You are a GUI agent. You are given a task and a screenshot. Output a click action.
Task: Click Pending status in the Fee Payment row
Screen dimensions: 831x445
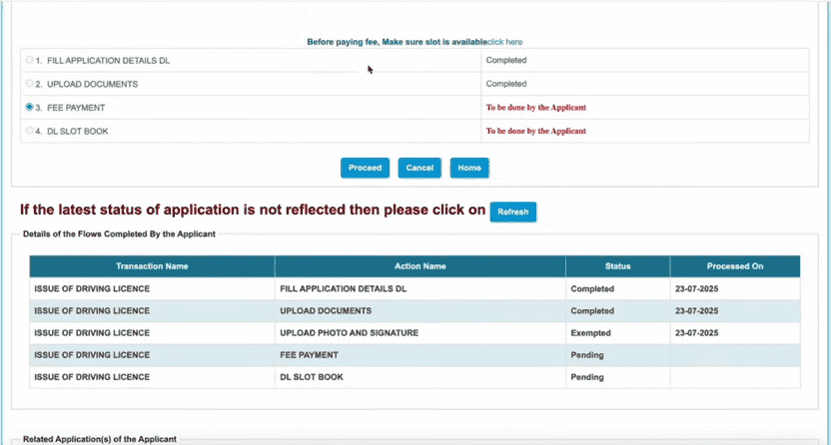tap(587, 355)
